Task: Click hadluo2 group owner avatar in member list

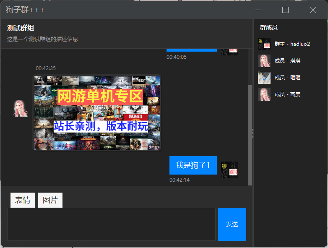Action: point(264,44)
